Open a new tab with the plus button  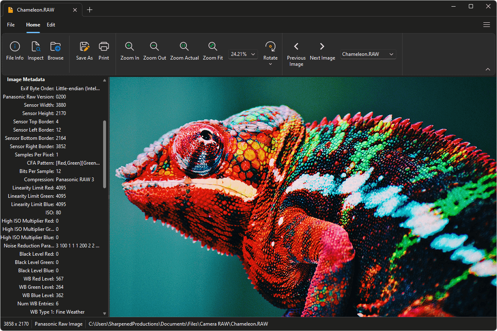pyautogui.click(x=90, y=9)
